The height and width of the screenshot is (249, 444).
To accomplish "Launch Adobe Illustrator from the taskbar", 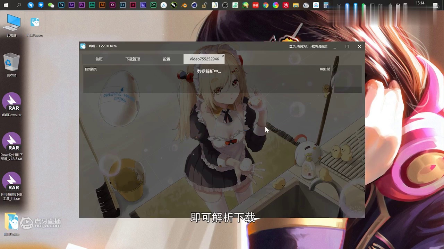I will point(102,5).
